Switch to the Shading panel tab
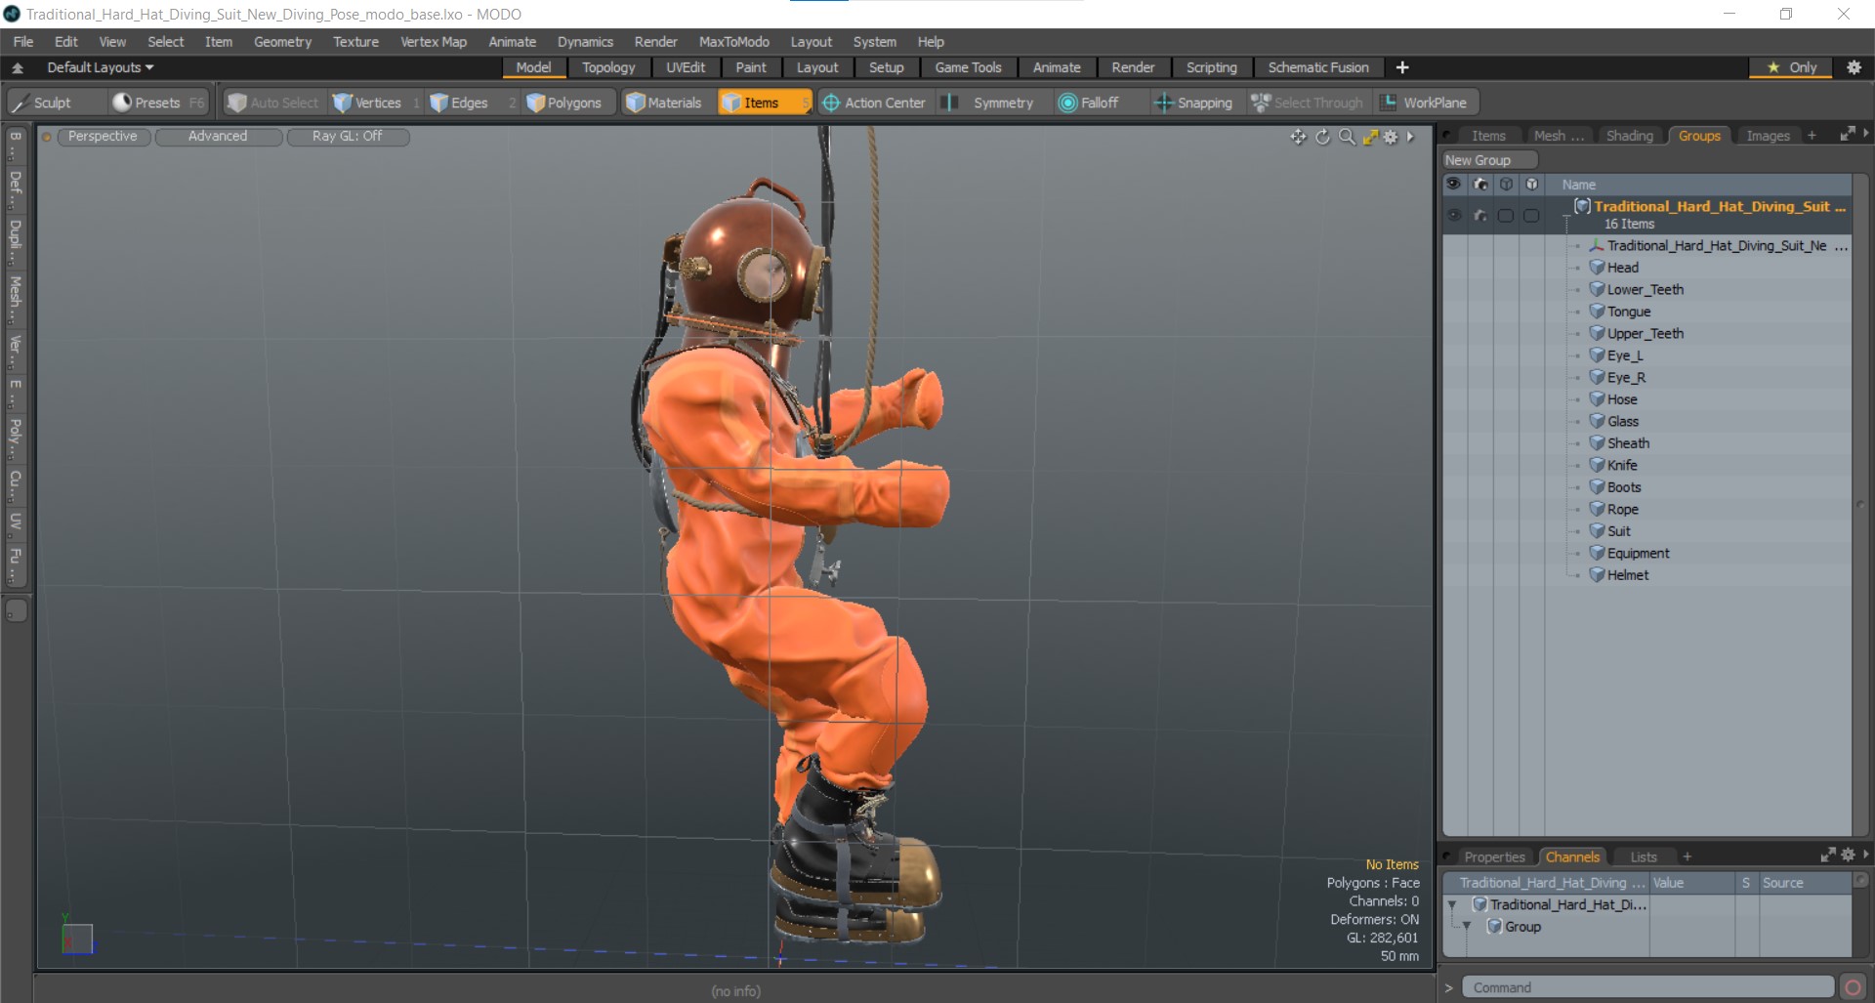This screenshot has width=1875, height=1003. [x=1630, y=136]
